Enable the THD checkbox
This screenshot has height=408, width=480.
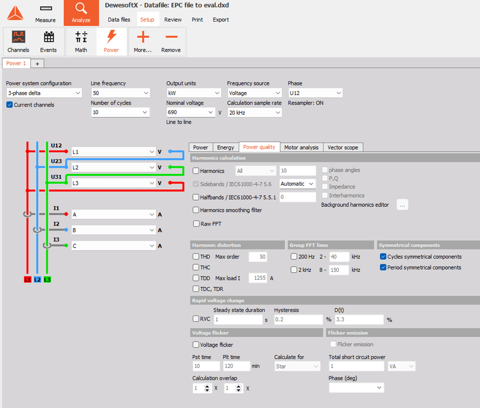[196, 256]
